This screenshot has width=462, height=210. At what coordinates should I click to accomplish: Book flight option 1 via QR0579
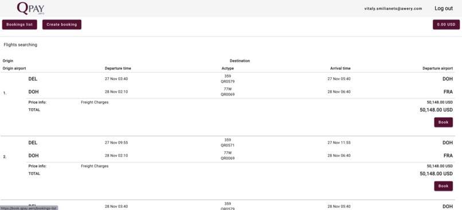point(443,122)
